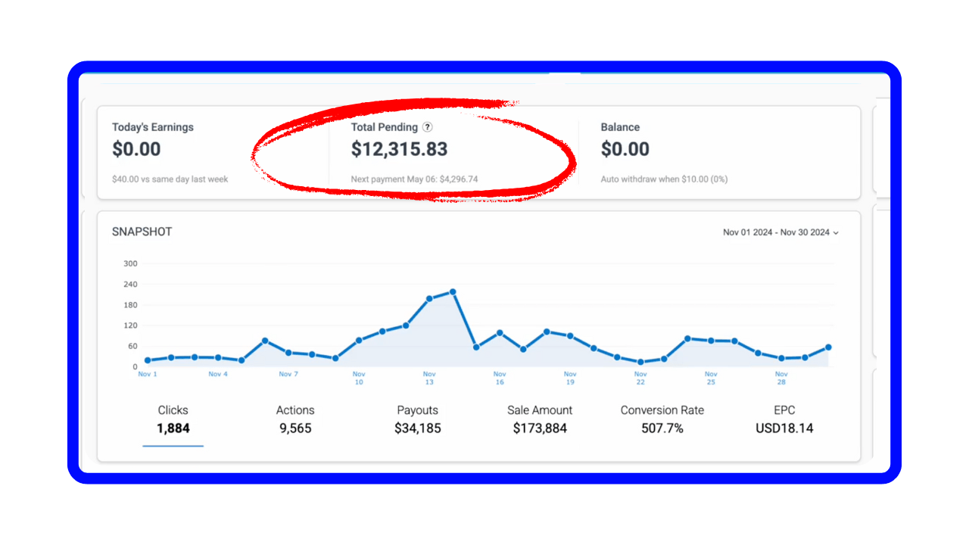This screenshot has width=969, height=545.
Task: Click the Auto withdraw when $10.00 text
Action: coord(664,179)
